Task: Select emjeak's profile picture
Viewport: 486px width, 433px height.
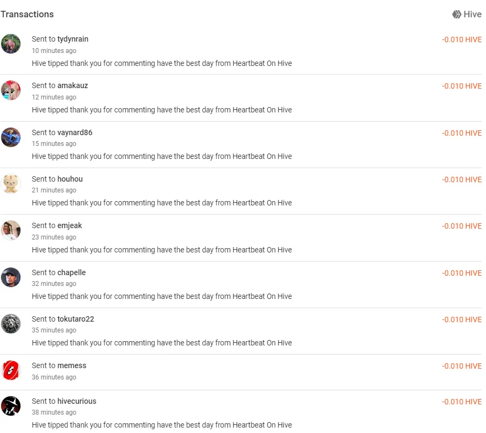Action: pos(11,230)
